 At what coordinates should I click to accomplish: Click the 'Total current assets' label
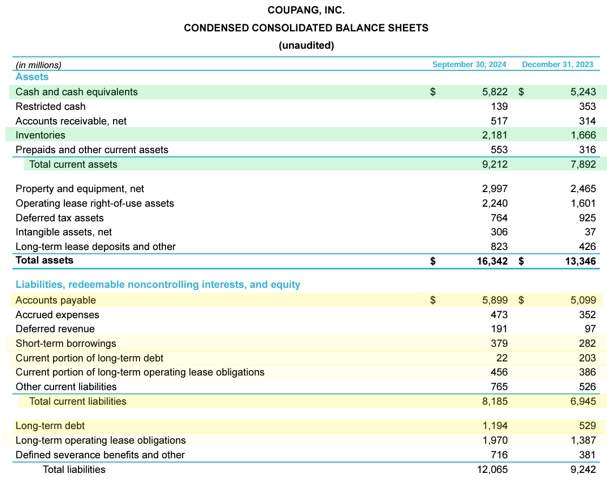[73, 164]
